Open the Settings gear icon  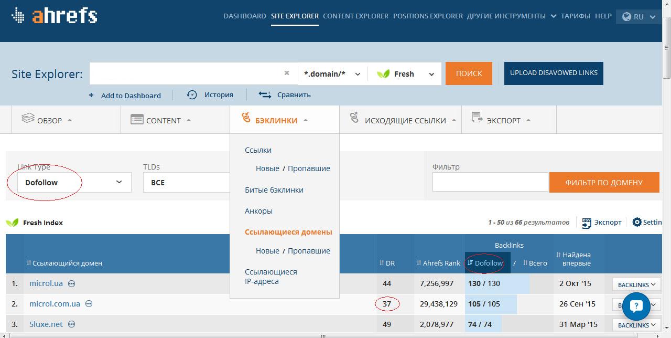click(x=637, y=222)
